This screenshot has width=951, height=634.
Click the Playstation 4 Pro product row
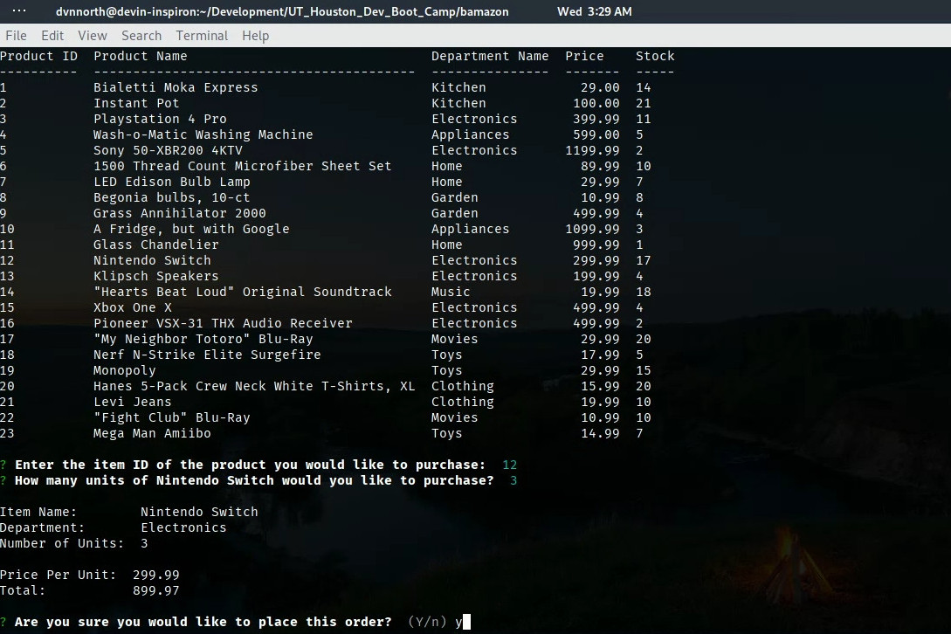click(x=160, y=119)
